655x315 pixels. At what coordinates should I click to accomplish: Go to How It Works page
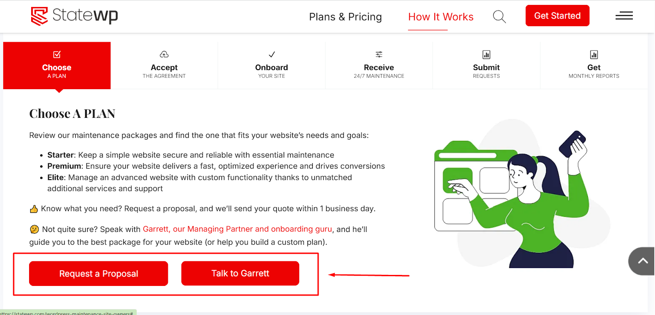point(441,17)
